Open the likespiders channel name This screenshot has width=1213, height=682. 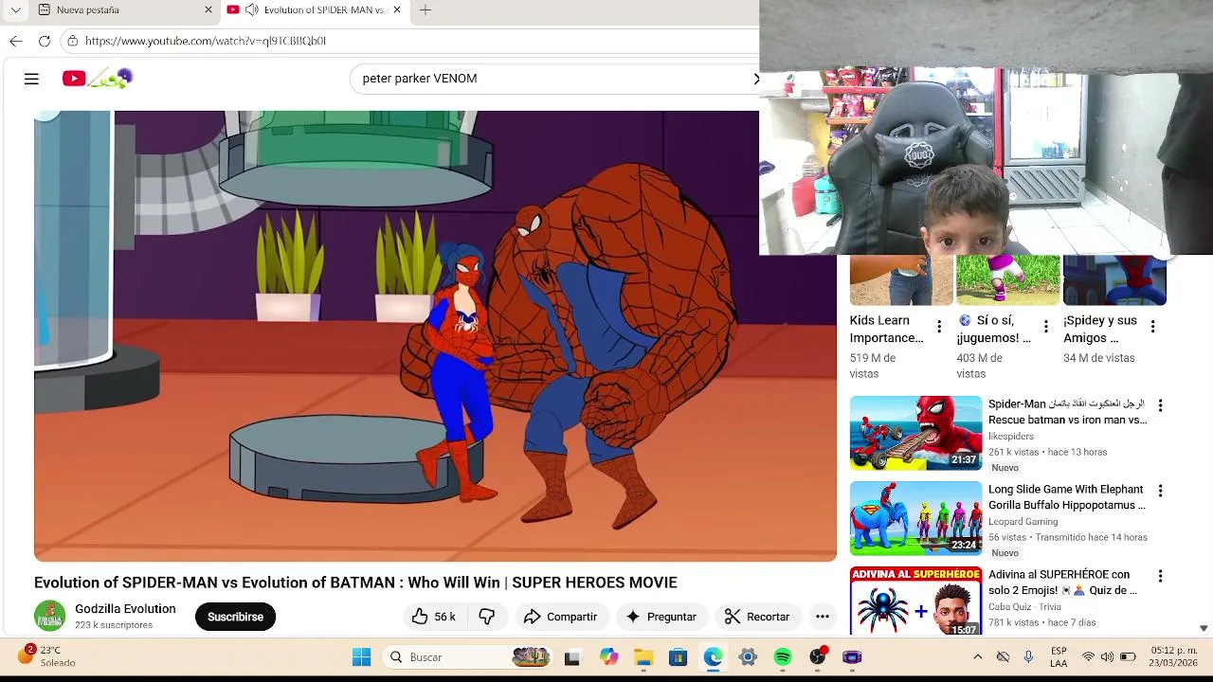[x=1011, y=437]
